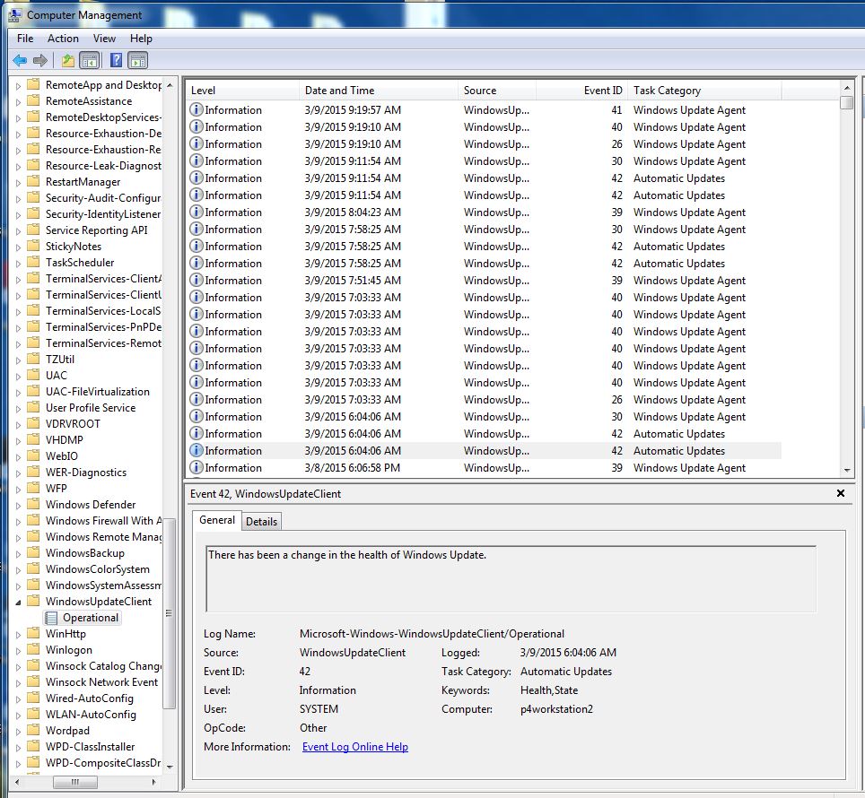This screenshot has height=798, width=865.
Task: Collapse the WindowsUpdateClient tree node
Action: [x=19, y=602]
